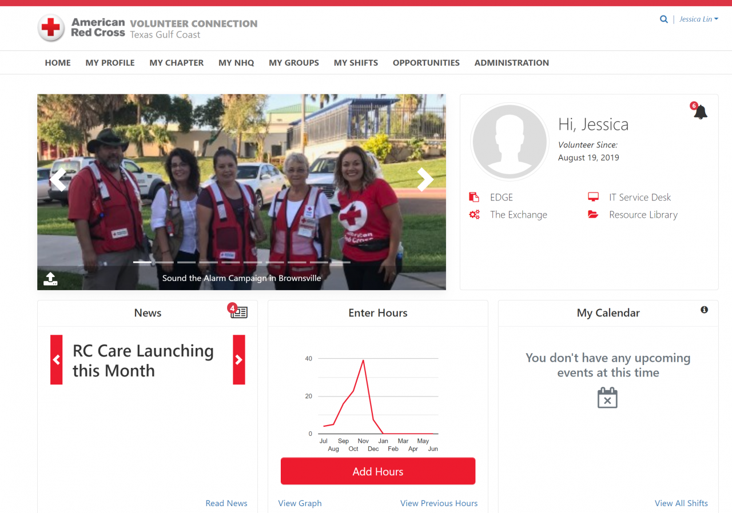Open the View Previous Hours link
The height and width of the screenshot is (513, 732).
(439, 503)
